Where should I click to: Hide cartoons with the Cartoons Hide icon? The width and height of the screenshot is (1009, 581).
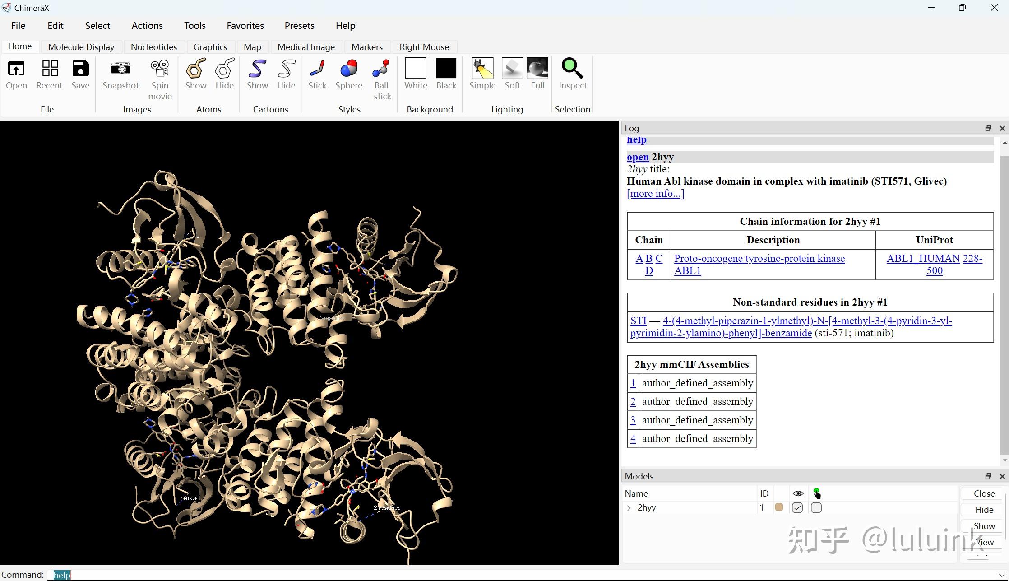pos(286,69)
